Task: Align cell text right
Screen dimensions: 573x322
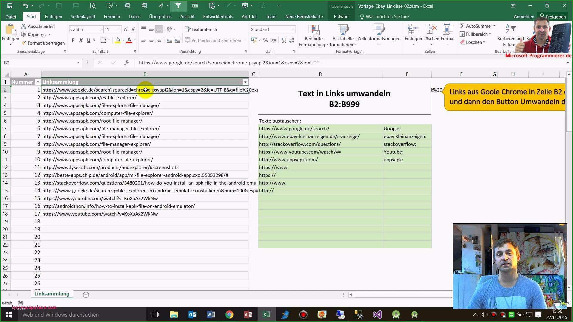Action: coord(159,40)
